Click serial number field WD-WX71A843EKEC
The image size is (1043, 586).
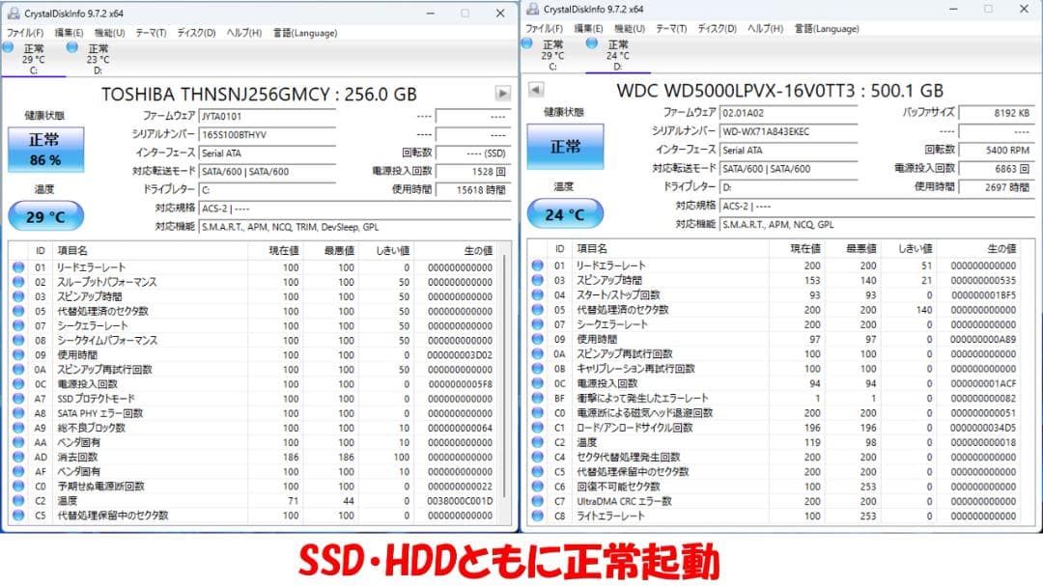[788, 131]
